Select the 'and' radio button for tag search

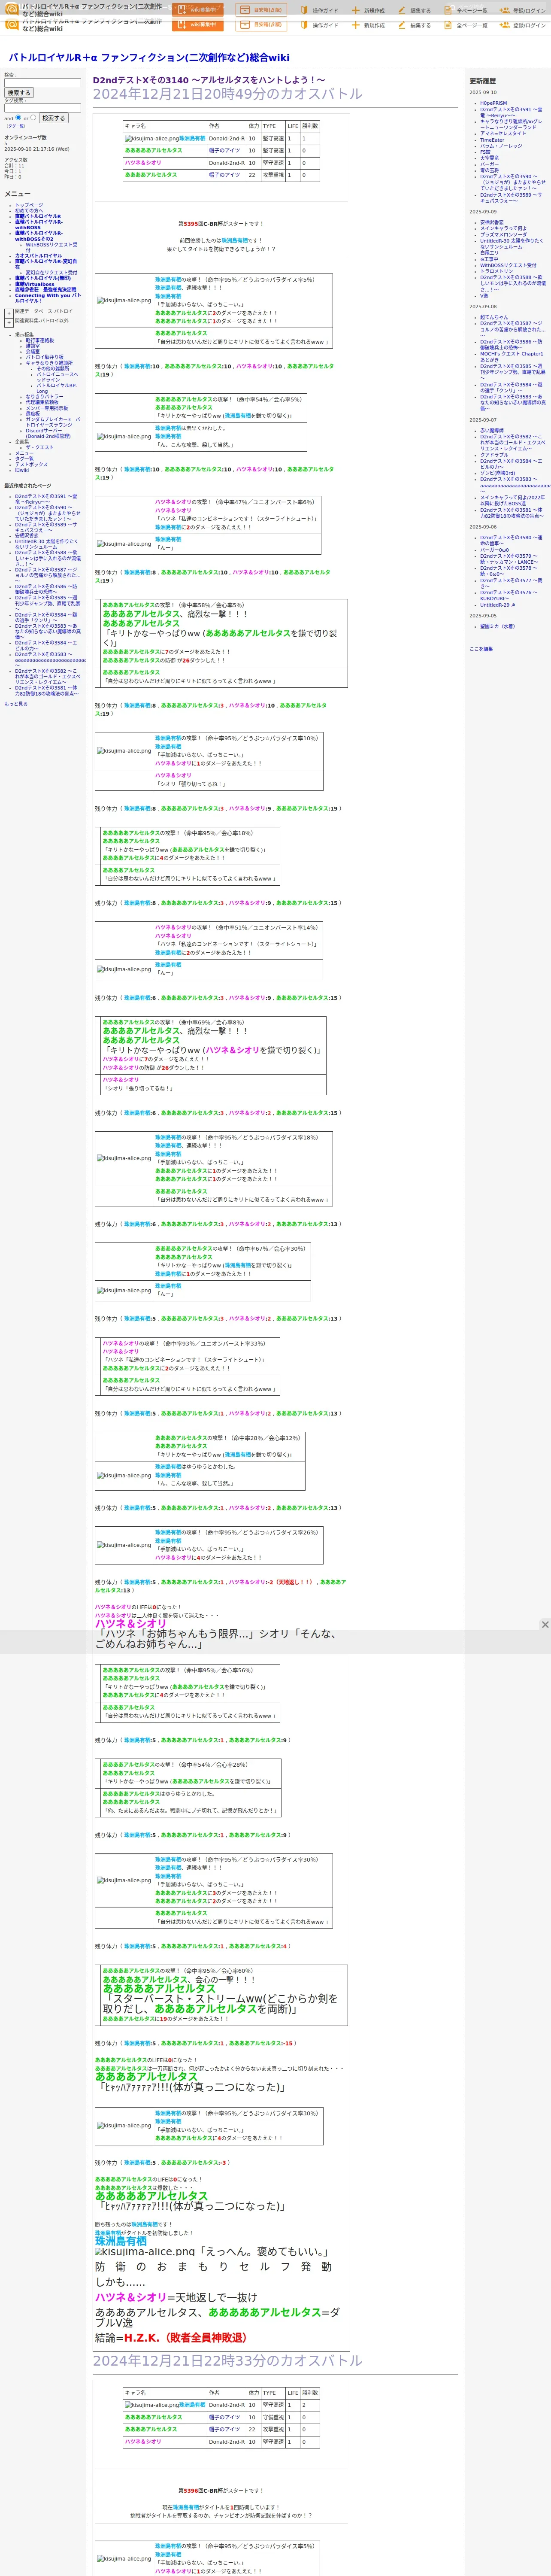click(19, 117)
